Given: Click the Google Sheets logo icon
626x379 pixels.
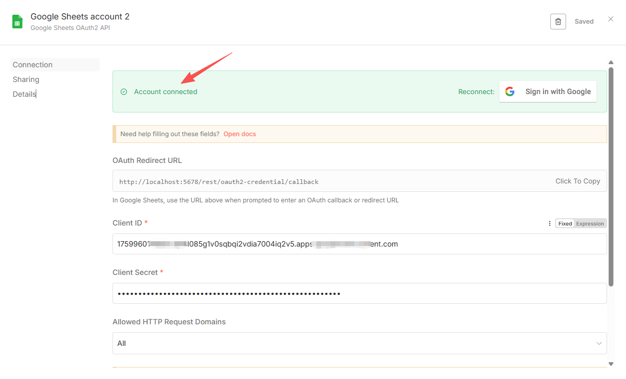Looking at the screenshot, I should coord(17,22).
